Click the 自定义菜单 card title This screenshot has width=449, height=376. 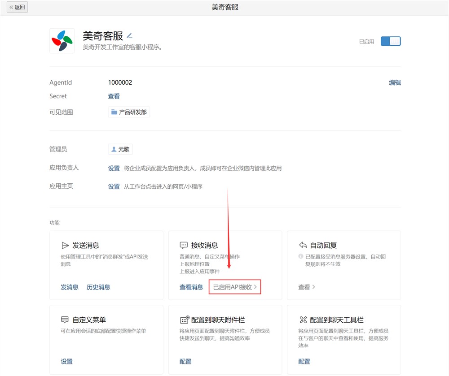click(89, 320)
